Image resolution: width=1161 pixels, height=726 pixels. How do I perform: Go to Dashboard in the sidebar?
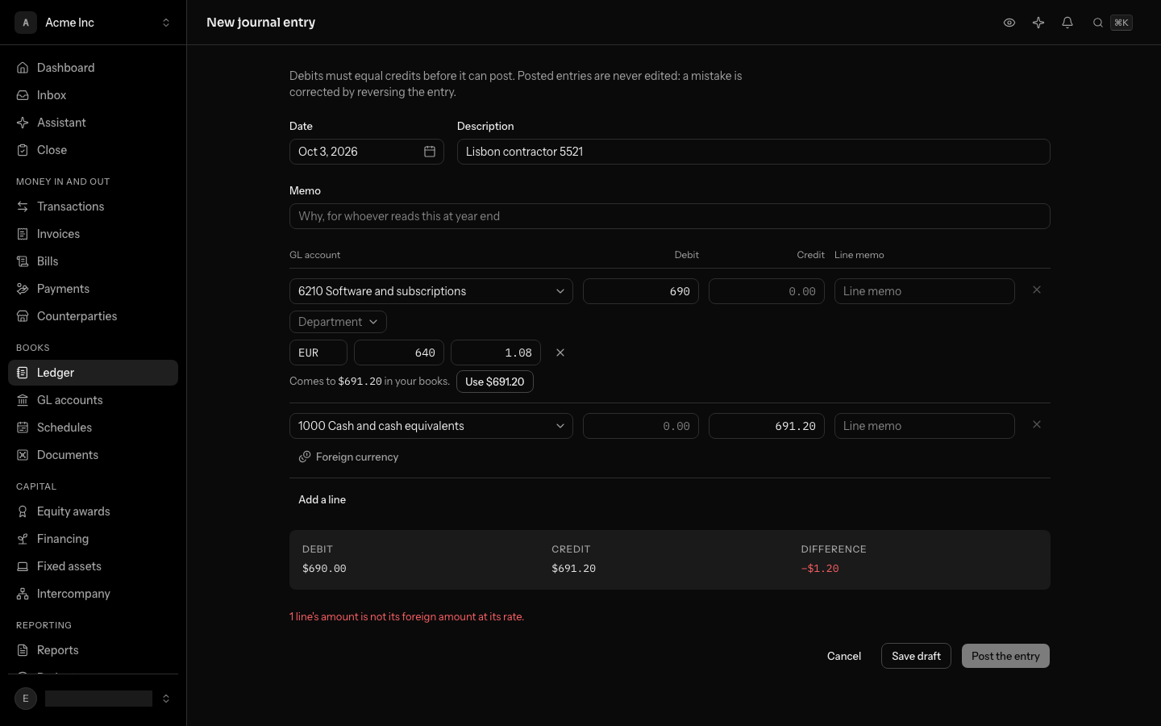93,68
